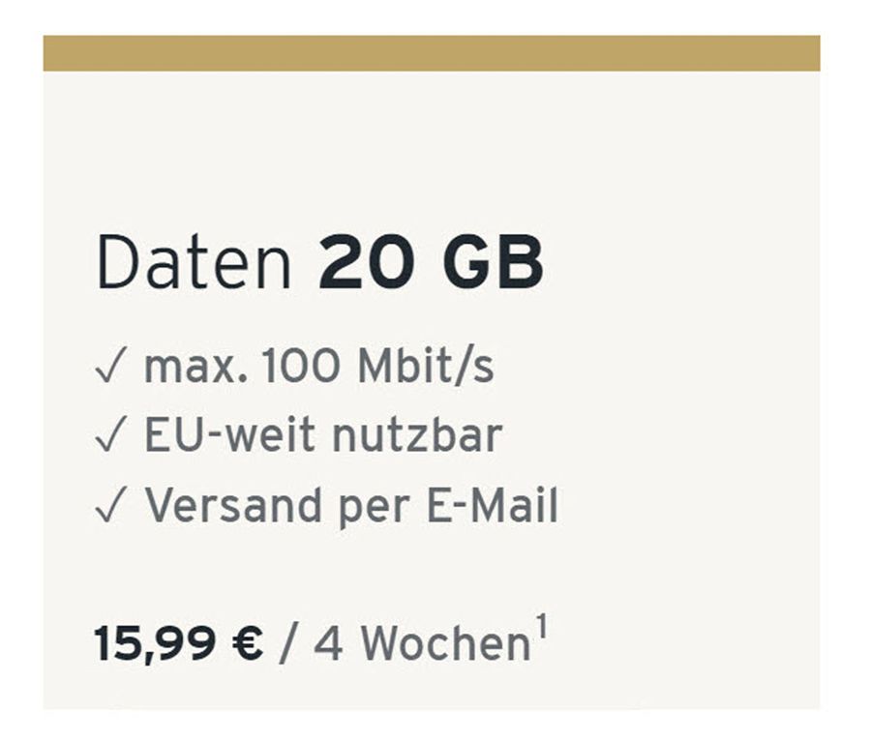Click the word Mbit/s in the speed line
This screenshot has height=742, width=871.
(x=426, y=367)
